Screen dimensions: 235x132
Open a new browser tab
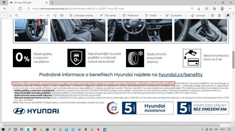click(x=52, y=3)
